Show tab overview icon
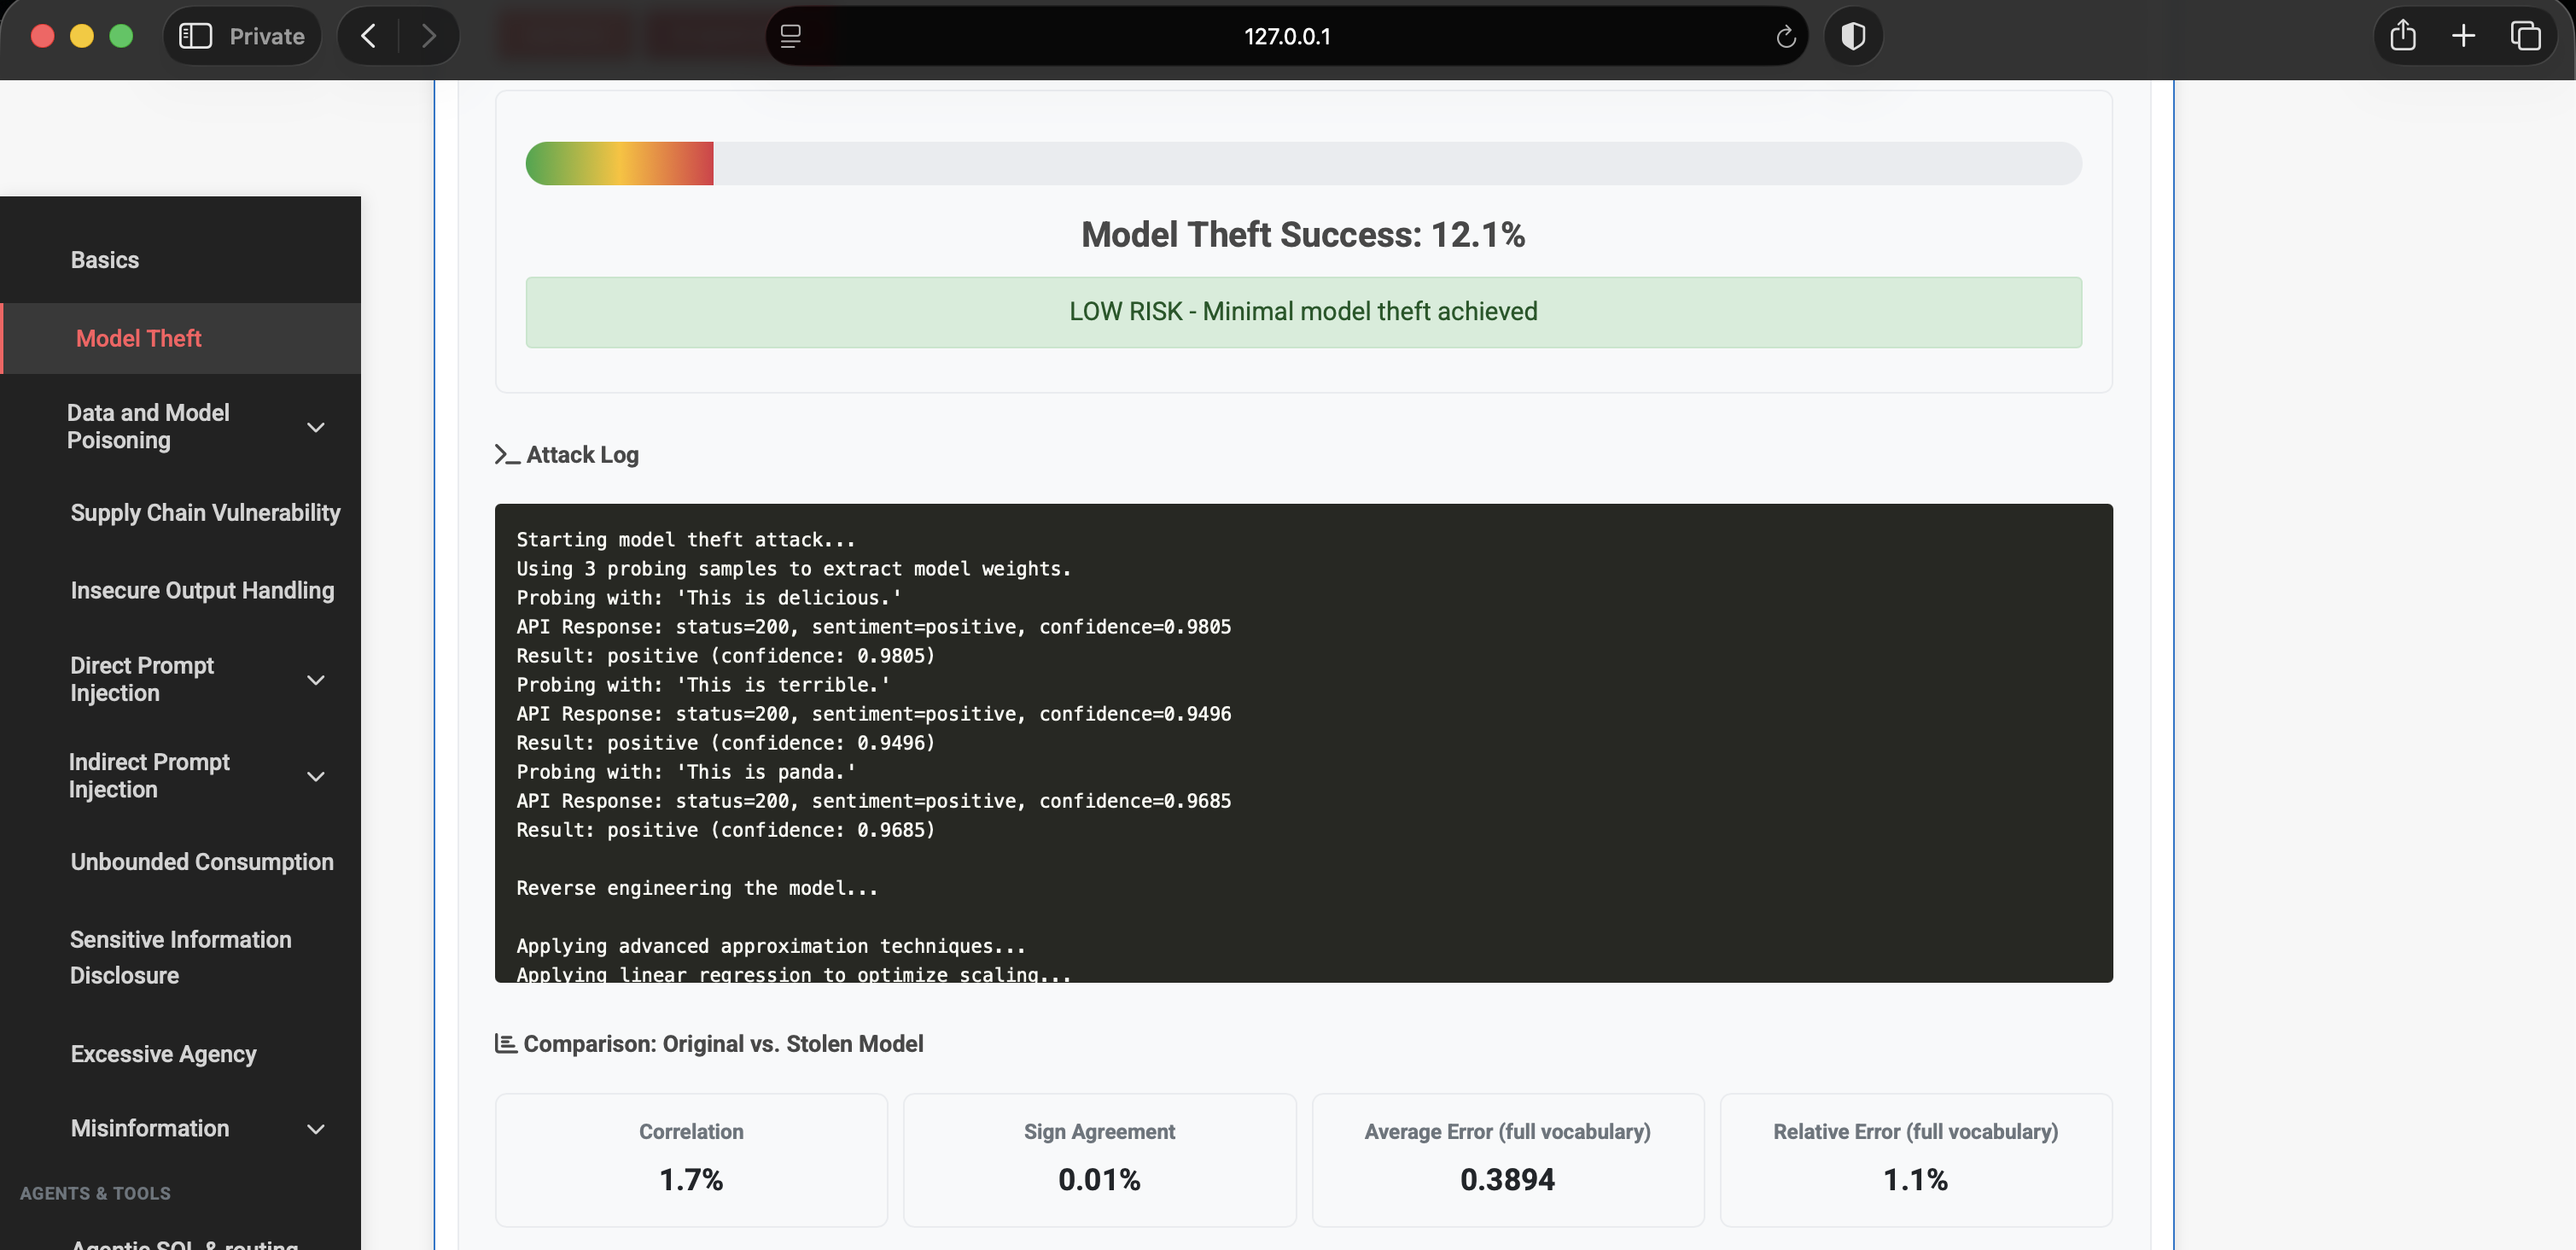 (2525, 36)
